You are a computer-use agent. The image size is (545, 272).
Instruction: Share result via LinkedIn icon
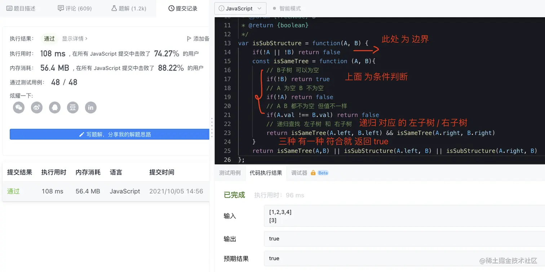coord(91,107)
